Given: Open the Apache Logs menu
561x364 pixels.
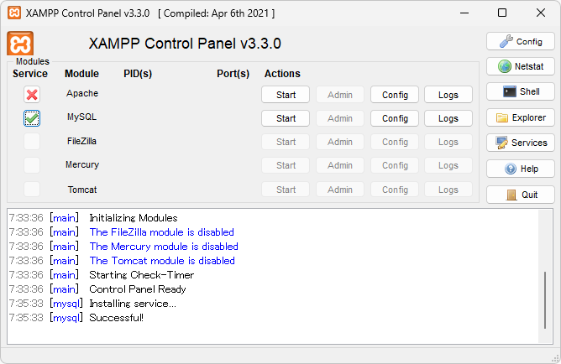Looking at the screenshot, I should click(x=448, y=95).
